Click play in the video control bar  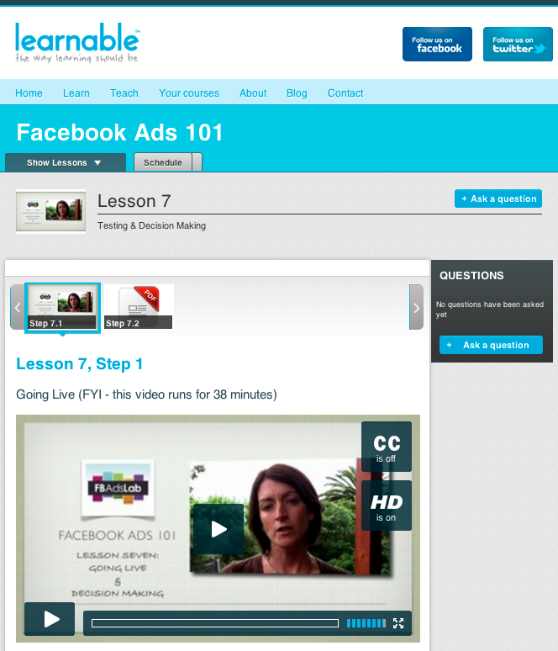(50, 618)
